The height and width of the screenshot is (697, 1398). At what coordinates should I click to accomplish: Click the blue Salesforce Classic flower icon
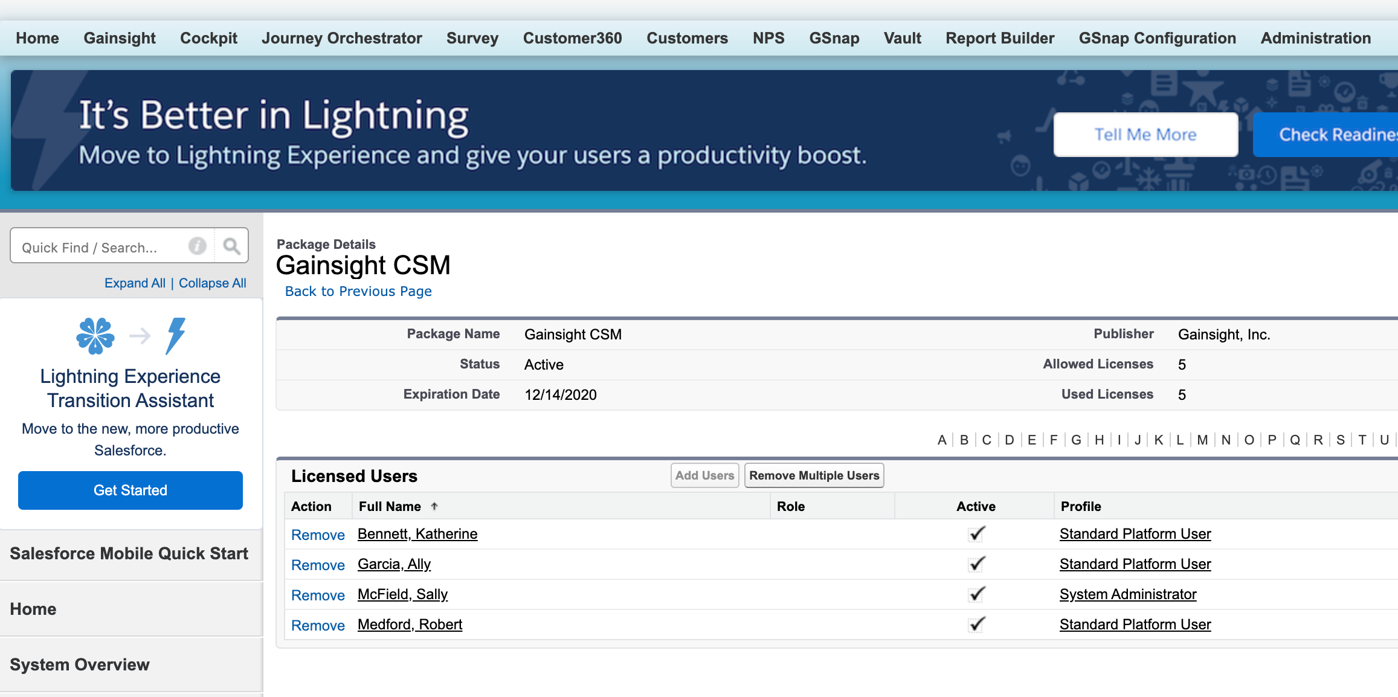[x=95, y=336]
